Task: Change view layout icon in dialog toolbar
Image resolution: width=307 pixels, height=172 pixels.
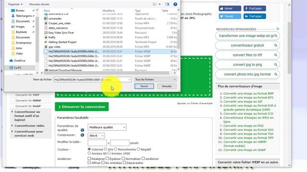Action: pos(155,4)
